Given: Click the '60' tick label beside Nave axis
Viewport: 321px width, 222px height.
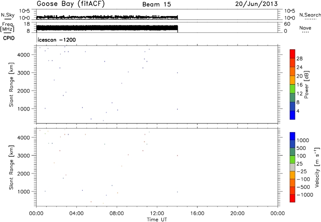Looking at the screenshot, I should click(x=287, y=24).
